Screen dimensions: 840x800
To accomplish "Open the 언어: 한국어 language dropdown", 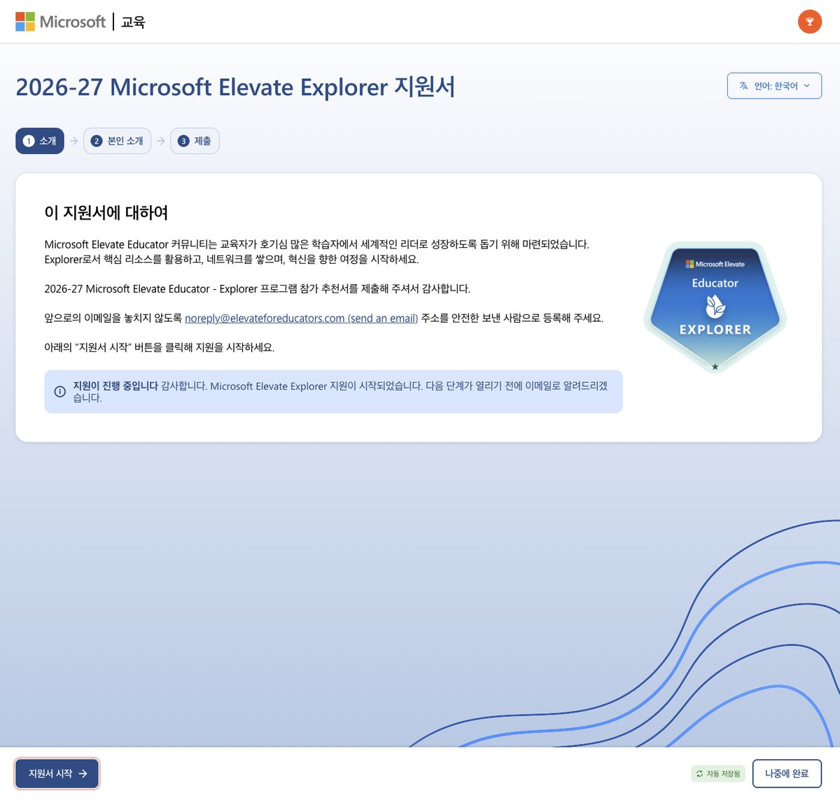I will coord(774,86).
